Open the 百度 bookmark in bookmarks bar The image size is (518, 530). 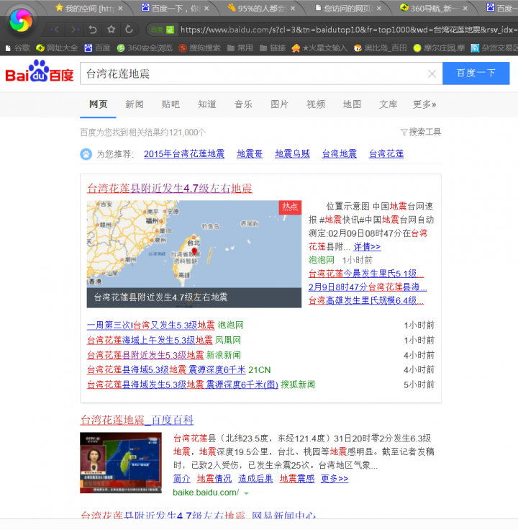pyautogui.click(x=98, y=48)
